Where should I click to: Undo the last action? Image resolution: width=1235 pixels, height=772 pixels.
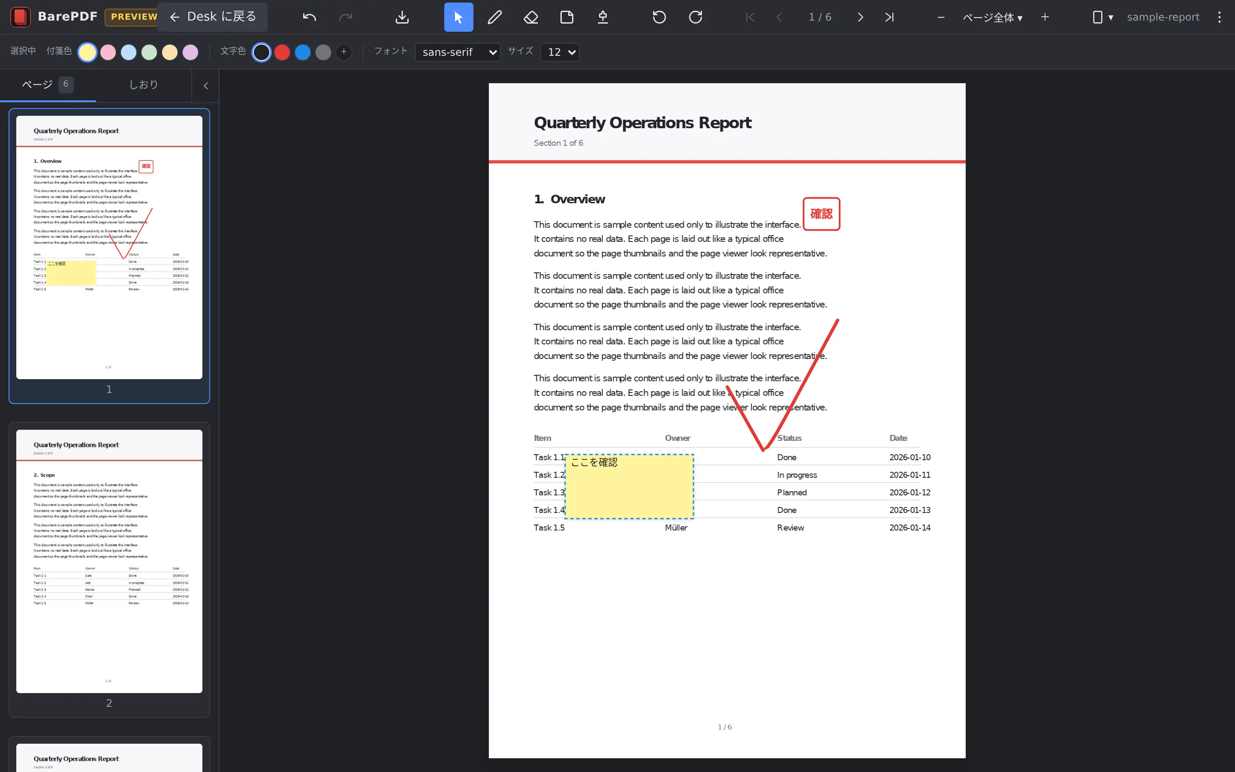309,17
